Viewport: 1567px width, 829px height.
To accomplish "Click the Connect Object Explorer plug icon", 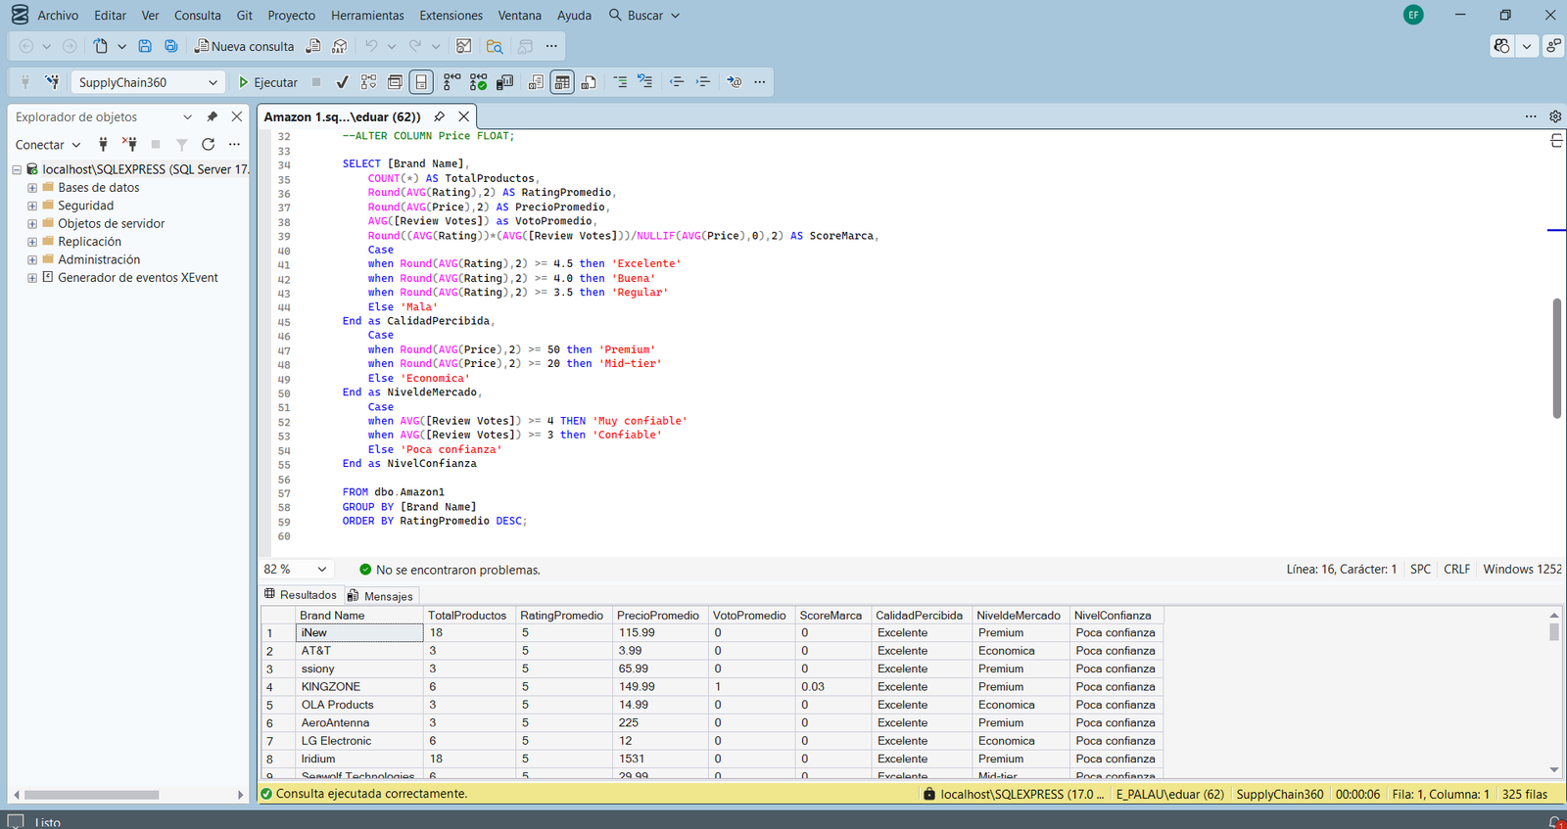I will click(103, 144).
